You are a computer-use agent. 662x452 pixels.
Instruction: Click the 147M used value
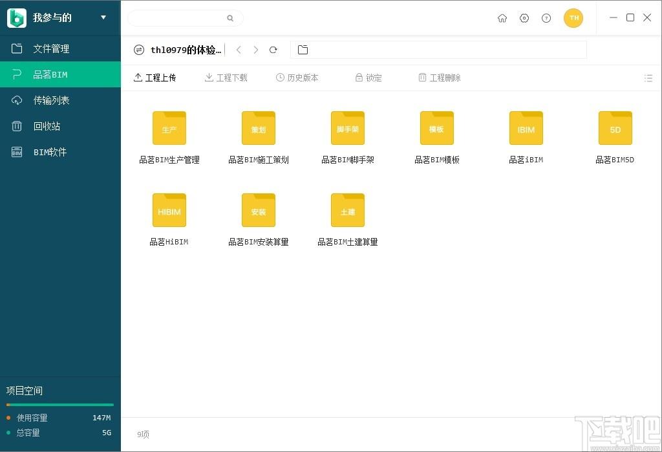click(101, 418)
